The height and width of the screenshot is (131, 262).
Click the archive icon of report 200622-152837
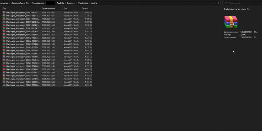pos(4,41)
